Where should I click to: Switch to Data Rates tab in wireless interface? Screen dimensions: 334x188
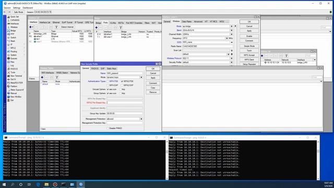(x=187, y=21)
